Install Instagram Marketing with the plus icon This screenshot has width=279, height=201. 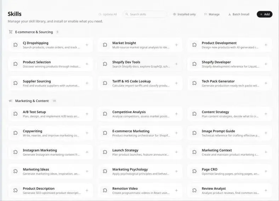[x=87, y=152]
